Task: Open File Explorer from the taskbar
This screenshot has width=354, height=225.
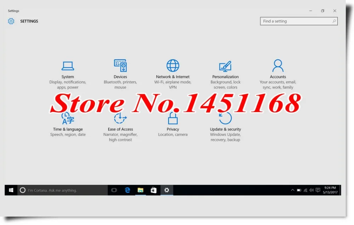Action: (141, 190)
